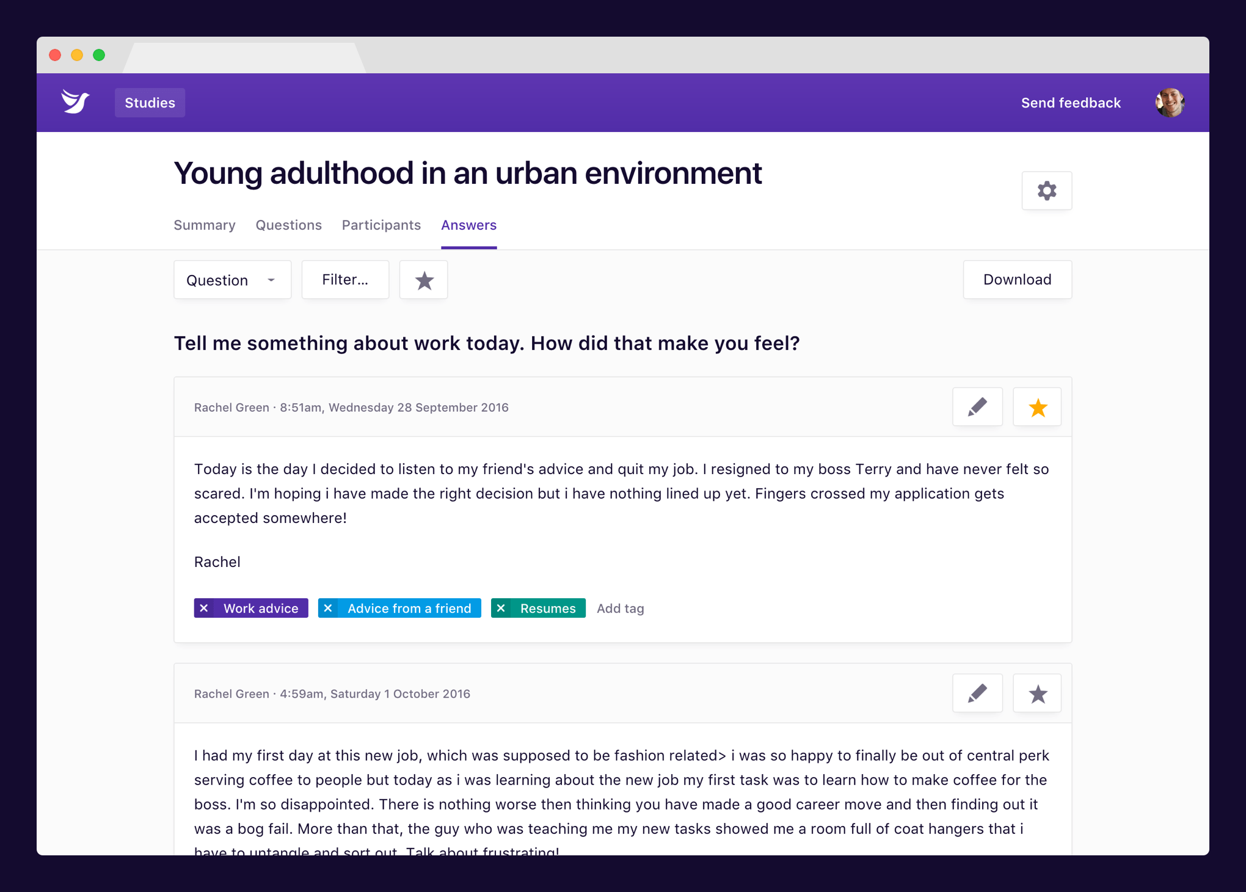Remove the Advice from a friend tag
This screenshot has width=1246, height=892.
(x=328, y=609)
